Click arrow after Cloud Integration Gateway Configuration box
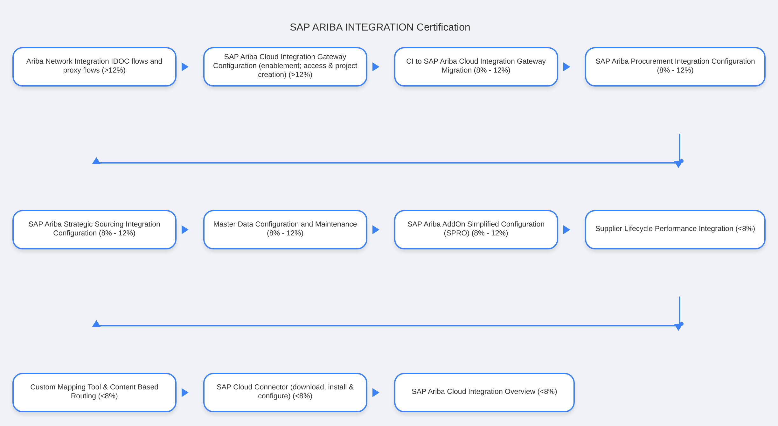 point(376,67)
